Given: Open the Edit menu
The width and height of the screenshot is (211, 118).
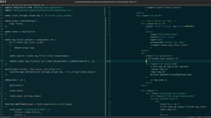Looking at the screenshot, I should coord(3,5).
